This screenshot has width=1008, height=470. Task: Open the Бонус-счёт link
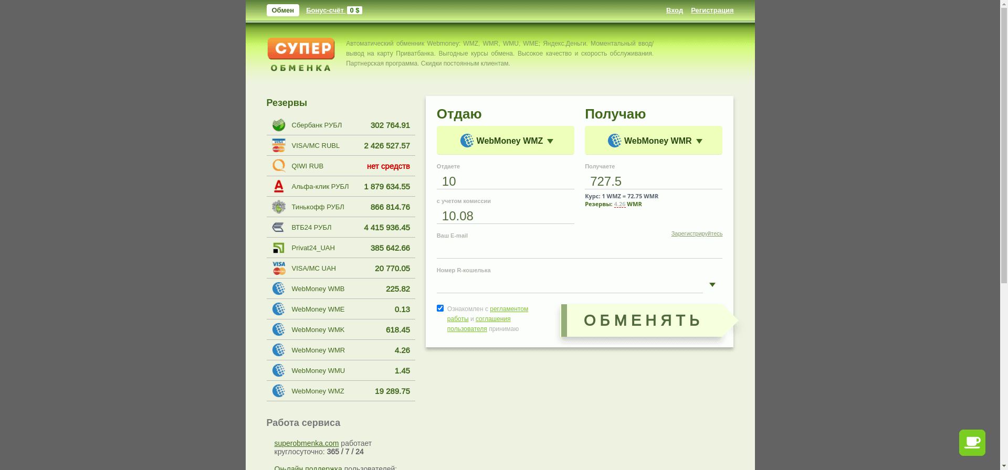pos(325,10)
